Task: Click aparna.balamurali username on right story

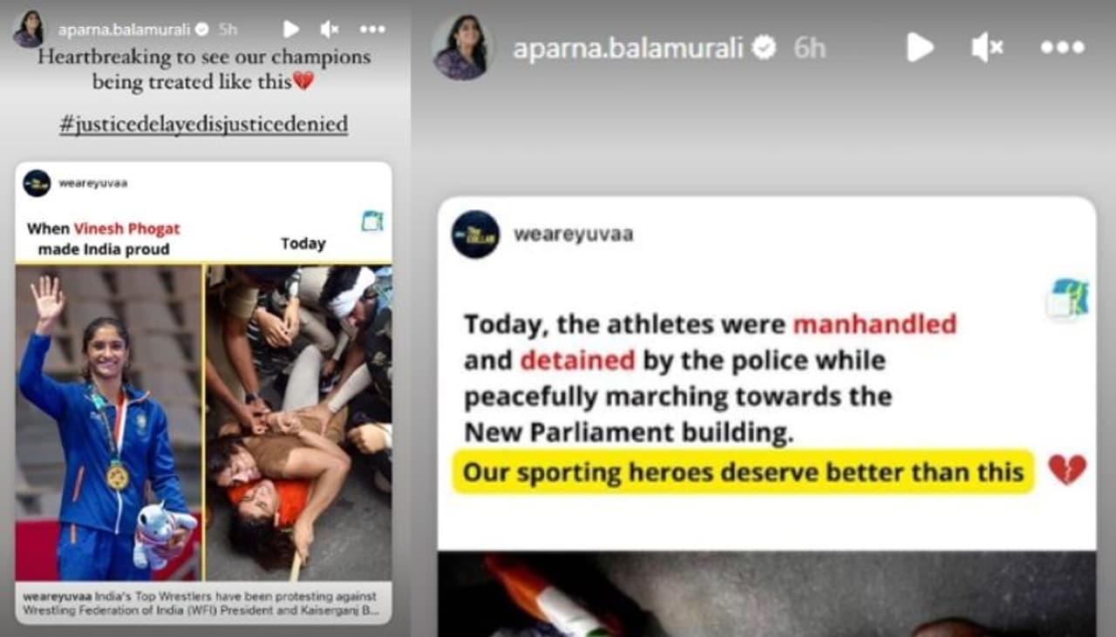Action: (x=628, y=48)
